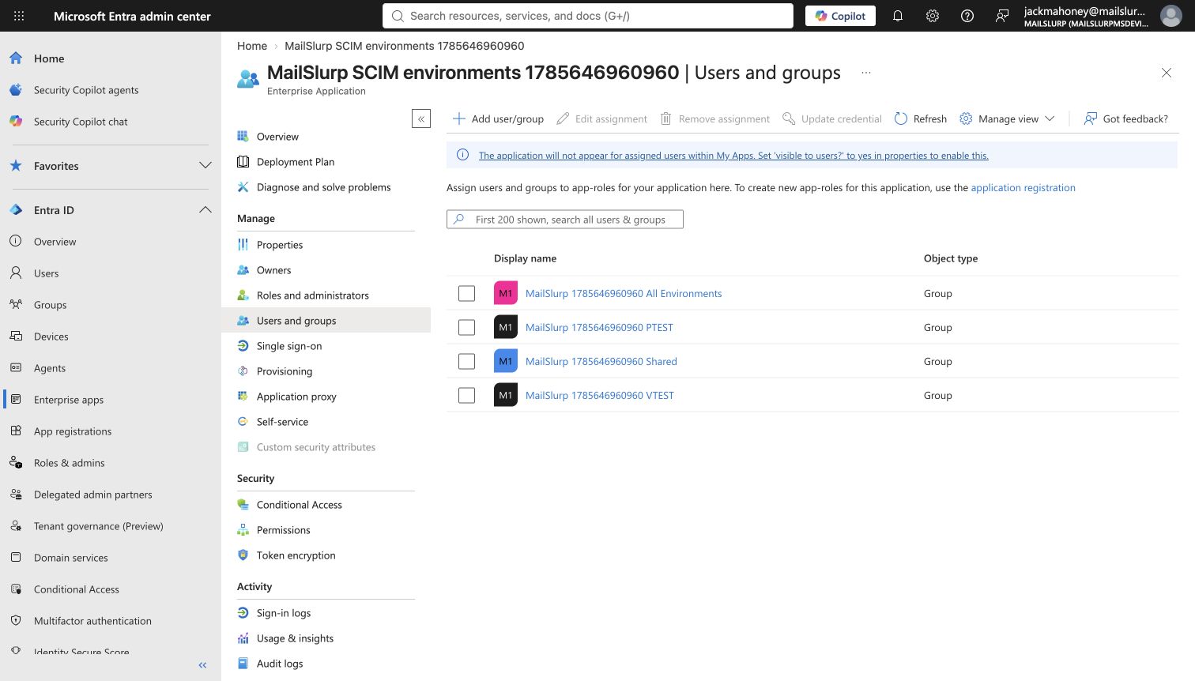Sort by Display name column header
The height and width of the screenshot is (681, 1195).
pos(525,258)
